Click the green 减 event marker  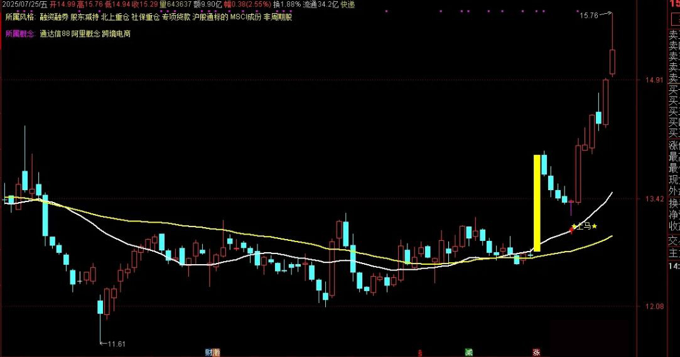[469, 353]
